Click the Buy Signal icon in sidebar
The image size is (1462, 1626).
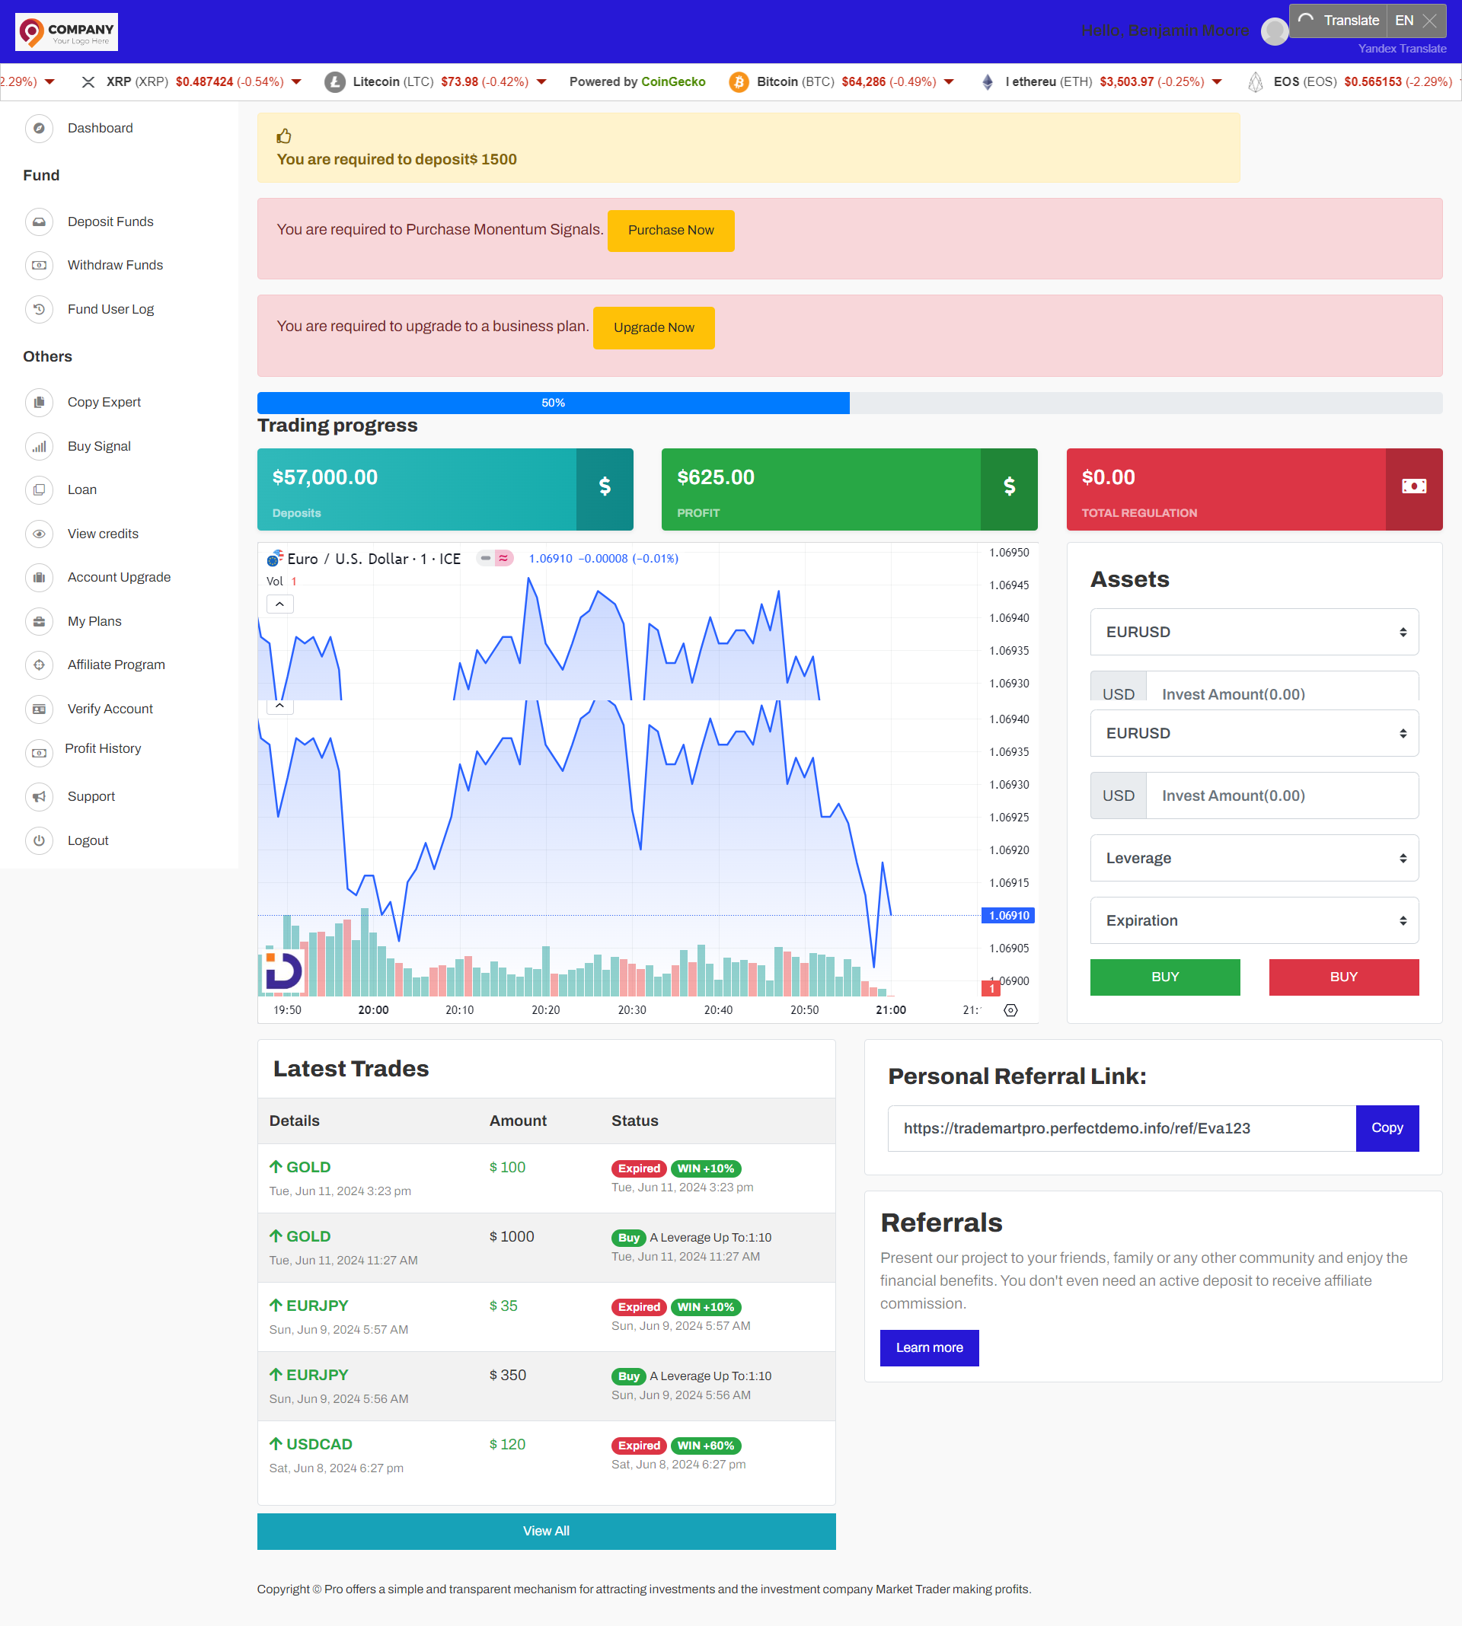coord(40,445)
